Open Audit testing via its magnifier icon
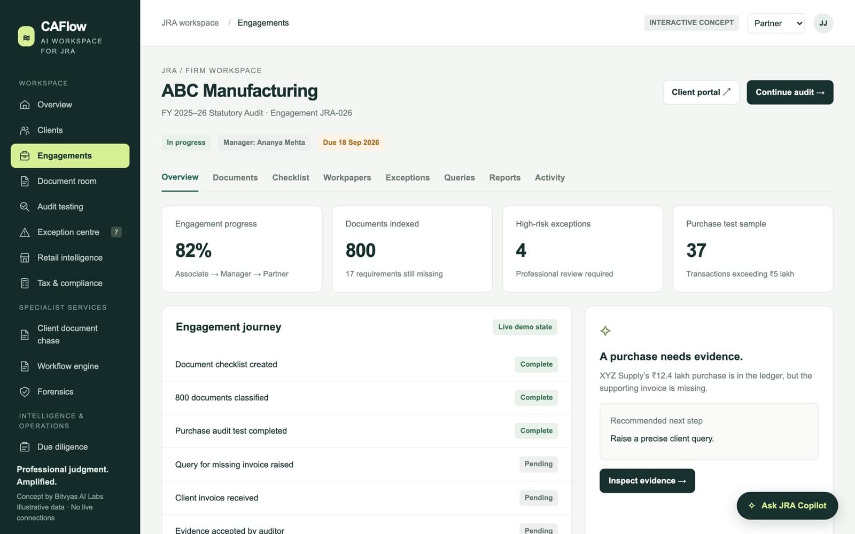Screen dimensions: 855x534 [25, 207]
